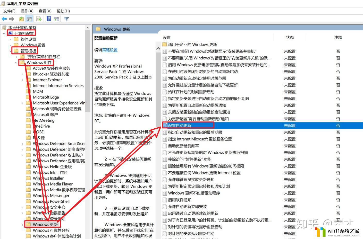Click the folder icon beside Internet Explorer
The height and width of the screenshot is (239, 363).
click(x=29, y=80)
